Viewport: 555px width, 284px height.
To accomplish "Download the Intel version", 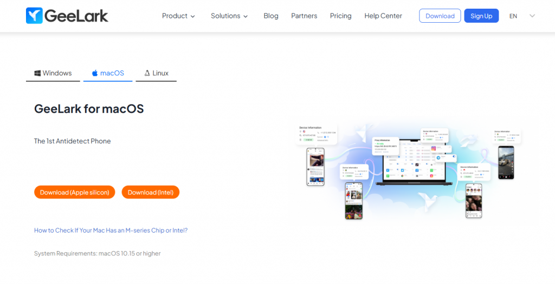I will pyautogui.click(x=151, y=192).
